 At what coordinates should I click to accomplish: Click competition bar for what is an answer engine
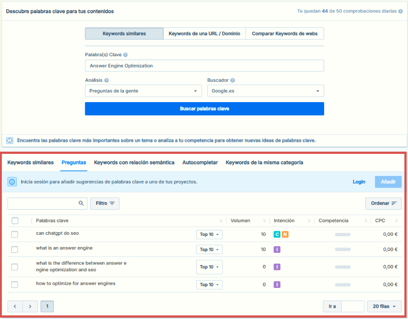point(343,249)
